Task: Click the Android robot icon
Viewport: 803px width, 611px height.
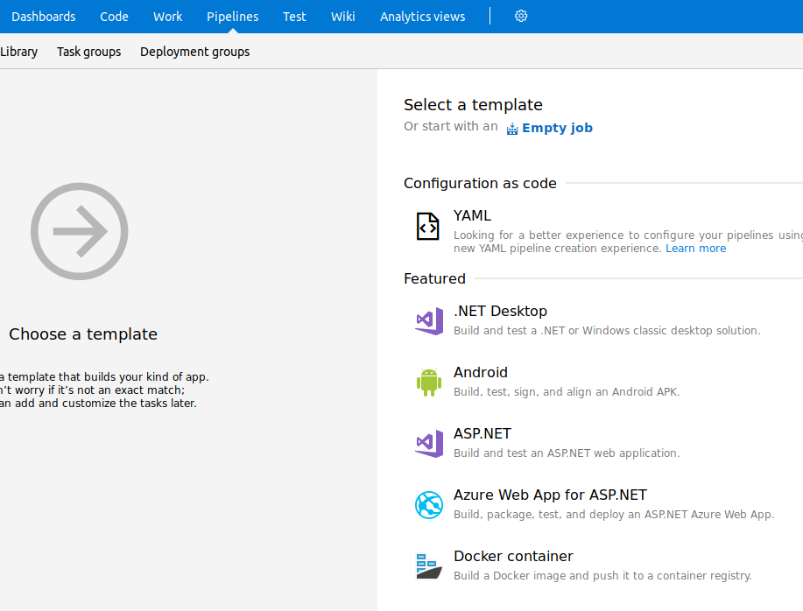Action: (x=429, y=383)
